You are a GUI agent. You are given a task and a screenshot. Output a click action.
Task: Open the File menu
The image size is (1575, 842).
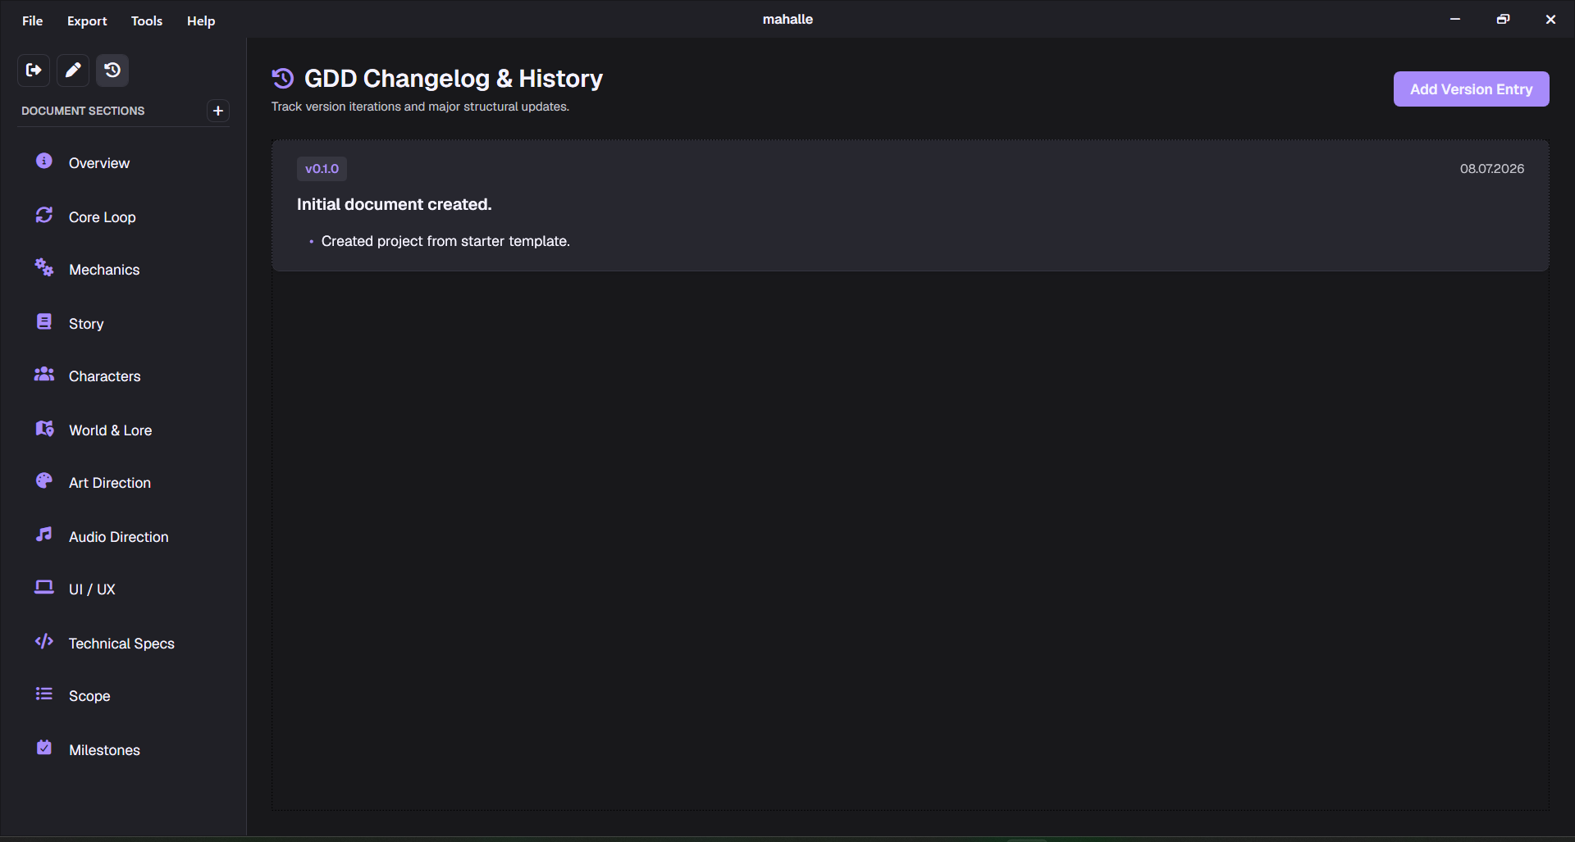[x=33, y=20]
